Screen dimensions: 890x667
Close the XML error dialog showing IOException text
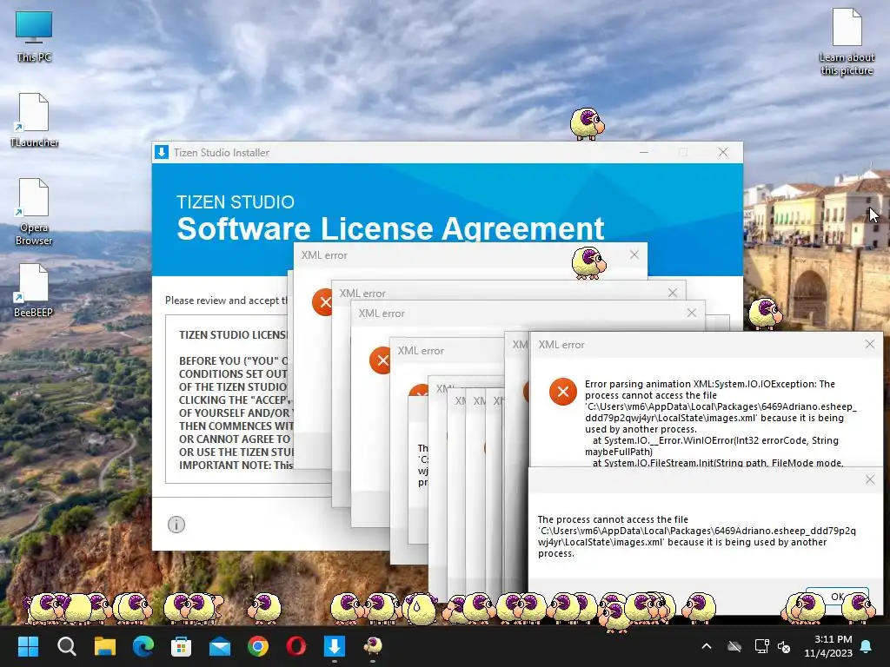tap(869, 344)
